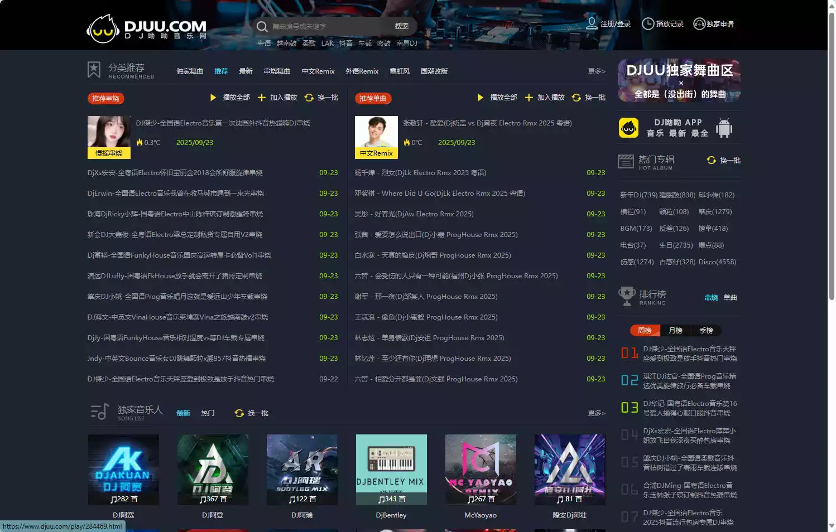Click the magnifier icon in the search bar
Image resolution: width=836 pixels, height=532 pixels.
pyautogui.click(x=262, y=26)
